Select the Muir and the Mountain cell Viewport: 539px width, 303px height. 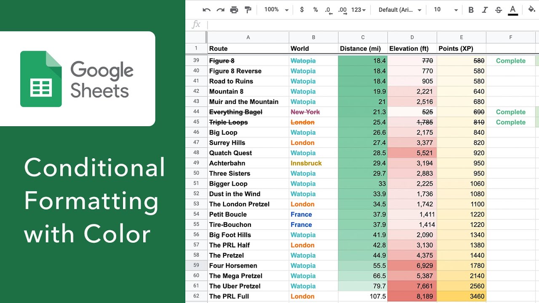point(248,102)
